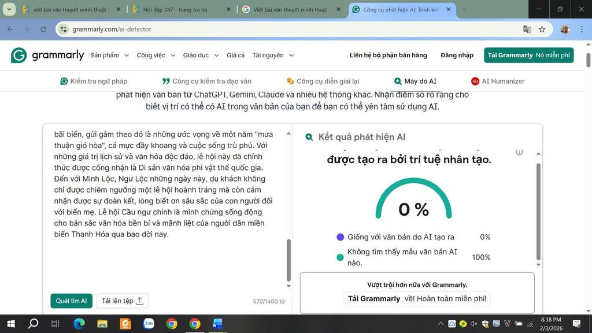This screenshot has height=333, width=592.
Task: Expand the Tài nguyên menu
Action: (273, 55)
